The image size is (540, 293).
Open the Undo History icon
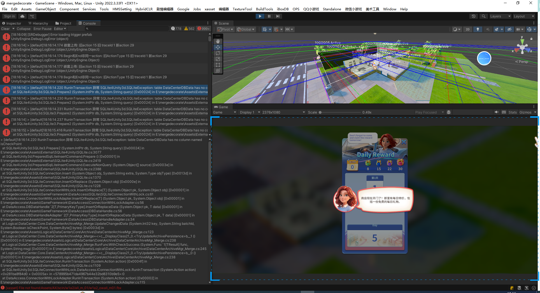[x=474, y=16]
